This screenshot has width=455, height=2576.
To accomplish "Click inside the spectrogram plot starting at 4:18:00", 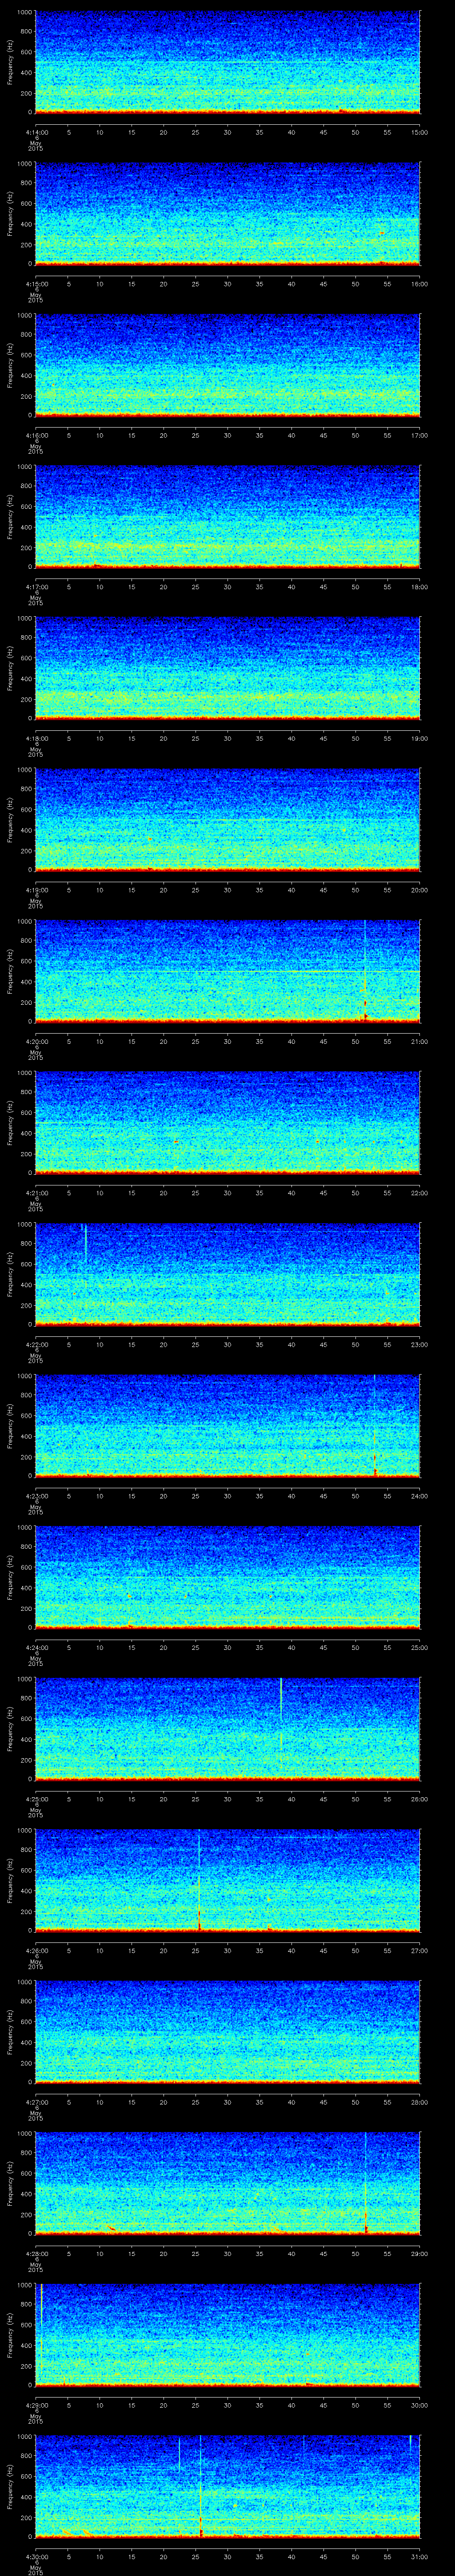I will pyautogui.click(x=228, y=668).
